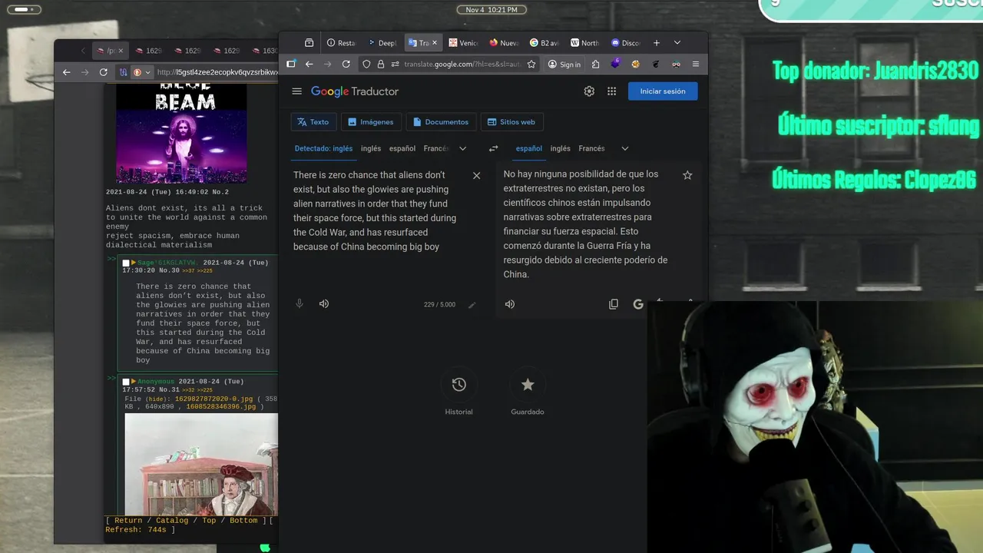Image resolution: width=983 pixels, height=553 pixels.
Task: Start voice input with microphone icon
Action: coord(300,303)
